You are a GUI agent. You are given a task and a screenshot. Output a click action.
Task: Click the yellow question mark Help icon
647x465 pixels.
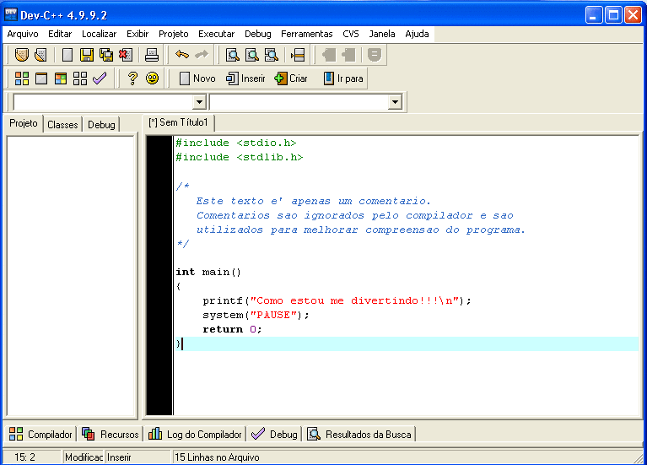(x=132, y=78)
